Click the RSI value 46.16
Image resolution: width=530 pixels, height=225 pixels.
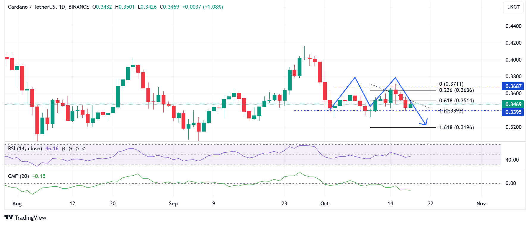(x=52, y=149)
